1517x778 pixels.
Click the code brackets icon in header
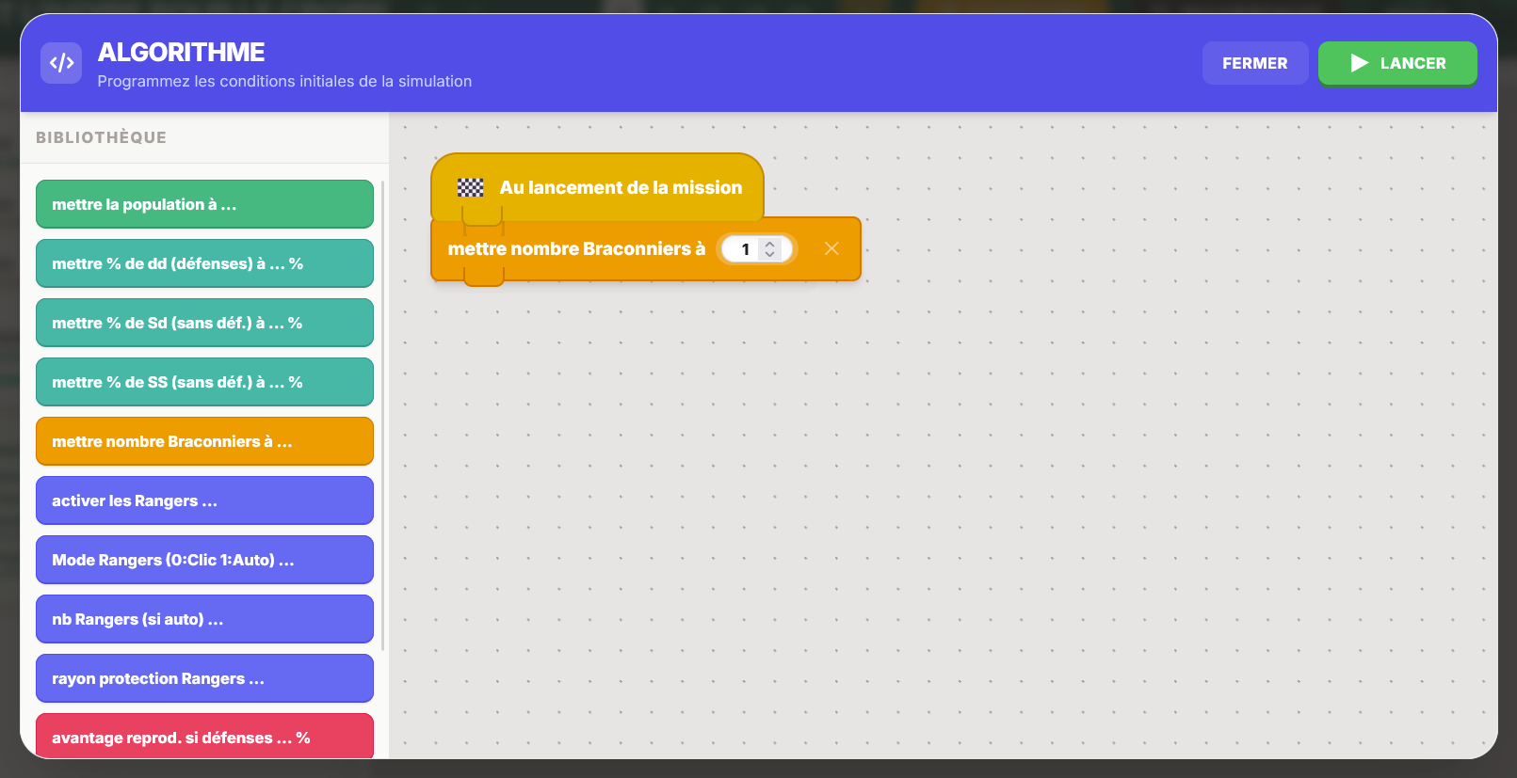(x=61, y=63)
